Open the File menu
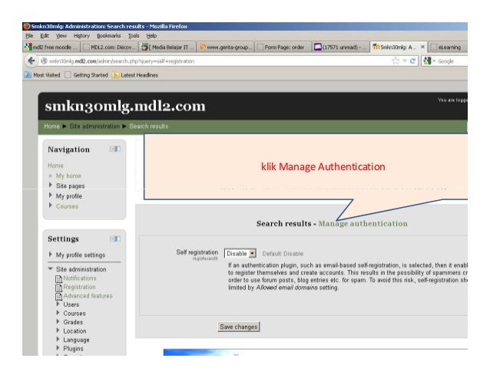490x378 pixels. 29,35
